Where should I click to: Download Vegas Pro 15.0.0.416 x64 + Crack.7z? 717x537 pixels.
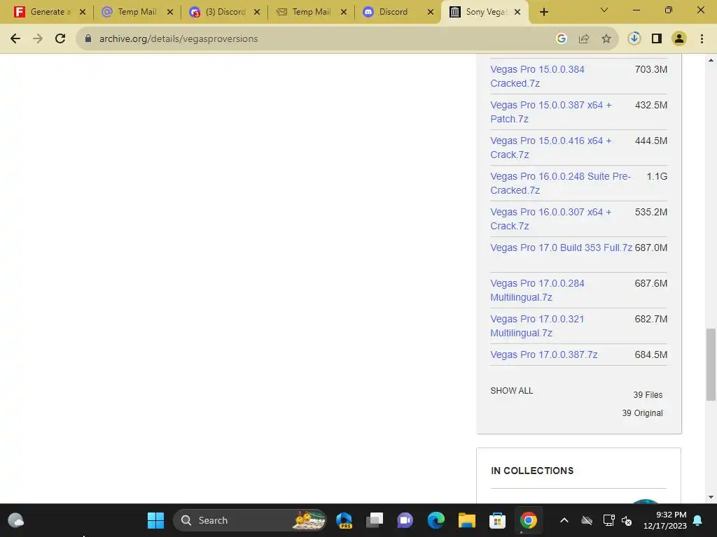click(550, 148)
